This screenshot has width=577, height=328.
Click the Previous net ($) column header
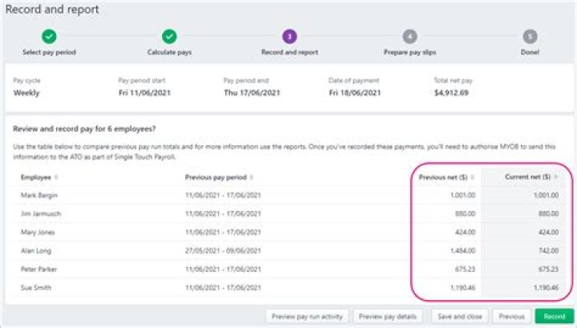(x=443, y=177)
